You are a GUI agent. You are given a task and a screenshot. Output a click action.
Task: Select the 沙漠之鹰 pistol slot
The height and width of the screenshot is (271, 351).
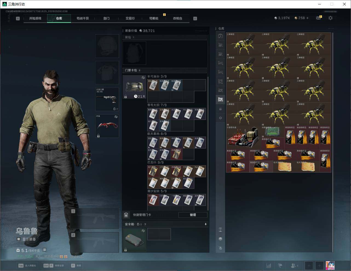tap(107, 99)
